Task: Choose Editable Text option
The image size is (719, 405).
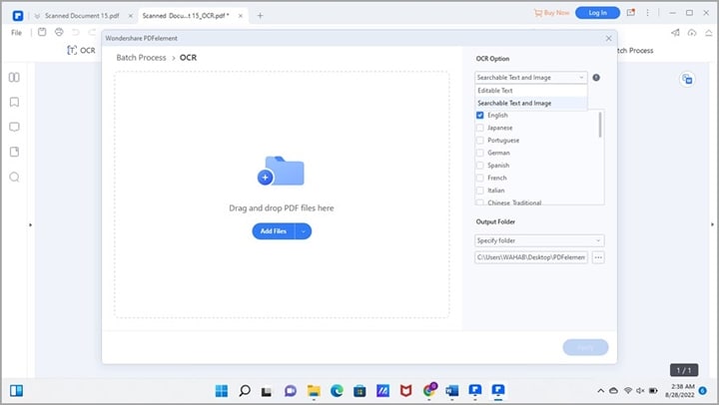Action: pyautogui.click(x=530, y=90)
